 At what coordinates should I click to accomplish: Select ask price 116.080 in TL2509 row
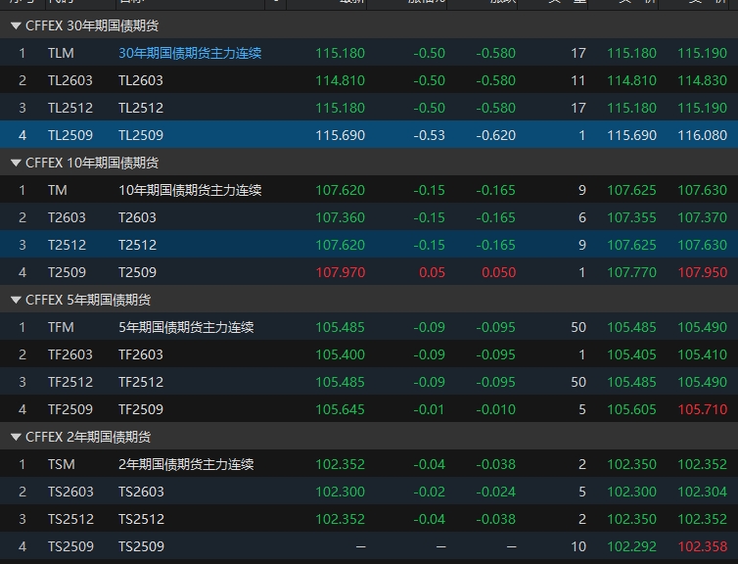(x=702, y=135)
